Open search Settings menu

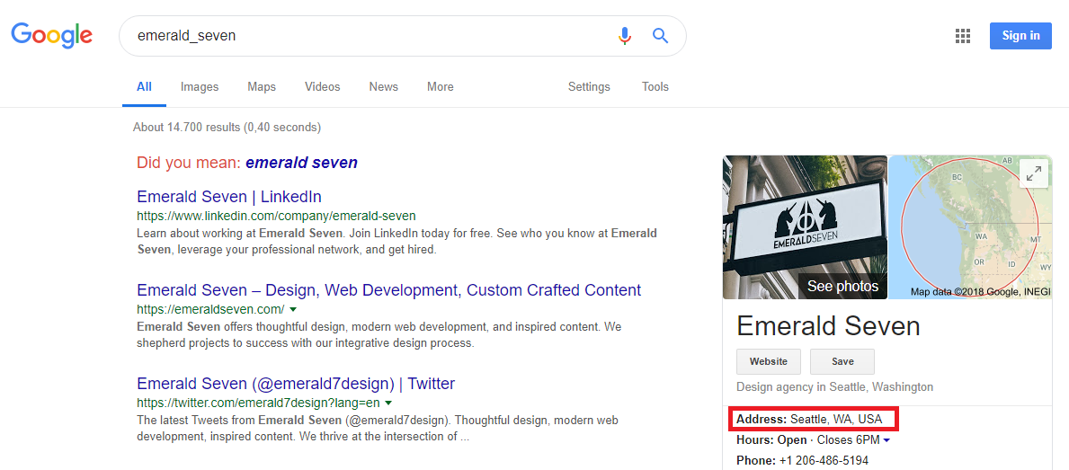click(589, 86)
